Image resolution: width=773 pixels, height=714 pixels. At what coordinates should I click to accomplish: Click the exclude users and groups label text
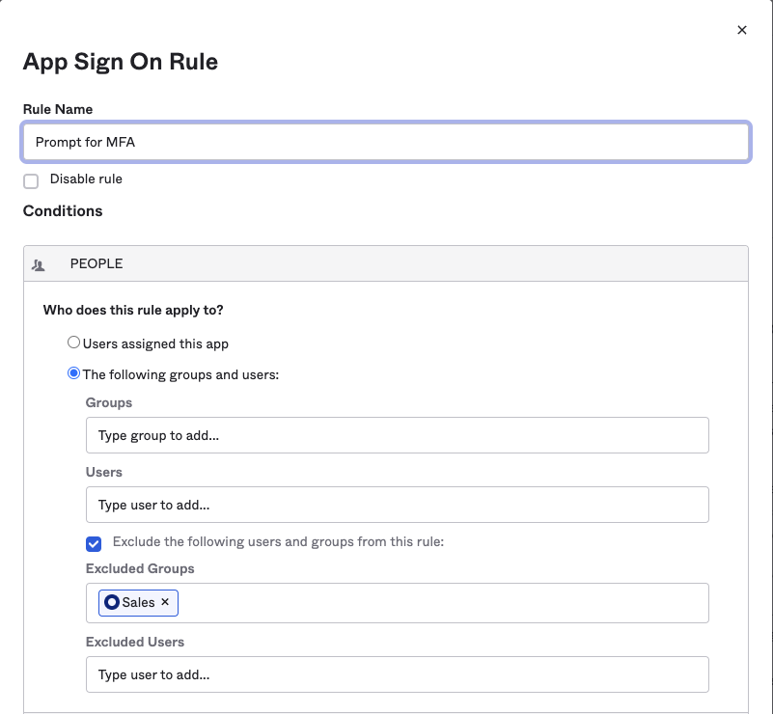[278, 542]
